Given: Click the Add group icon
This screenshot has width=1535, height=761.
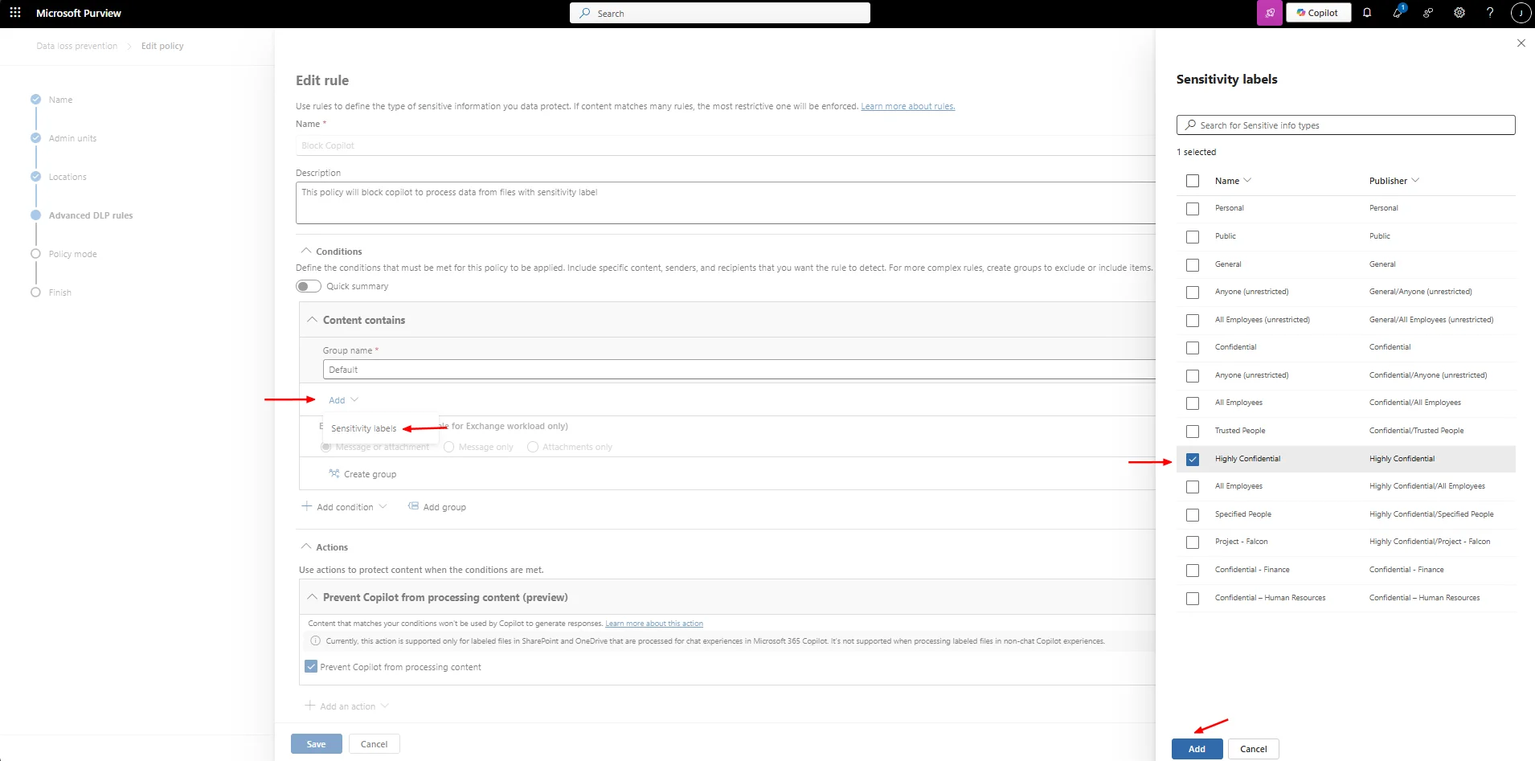Looking at the screenshot, I should [413, 506].
